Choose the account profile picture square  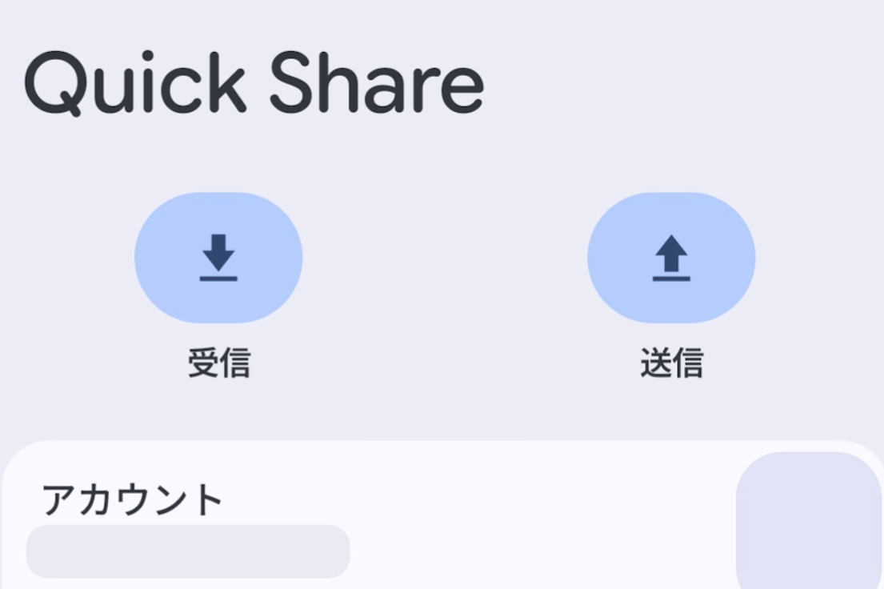(x=808, y=520)
